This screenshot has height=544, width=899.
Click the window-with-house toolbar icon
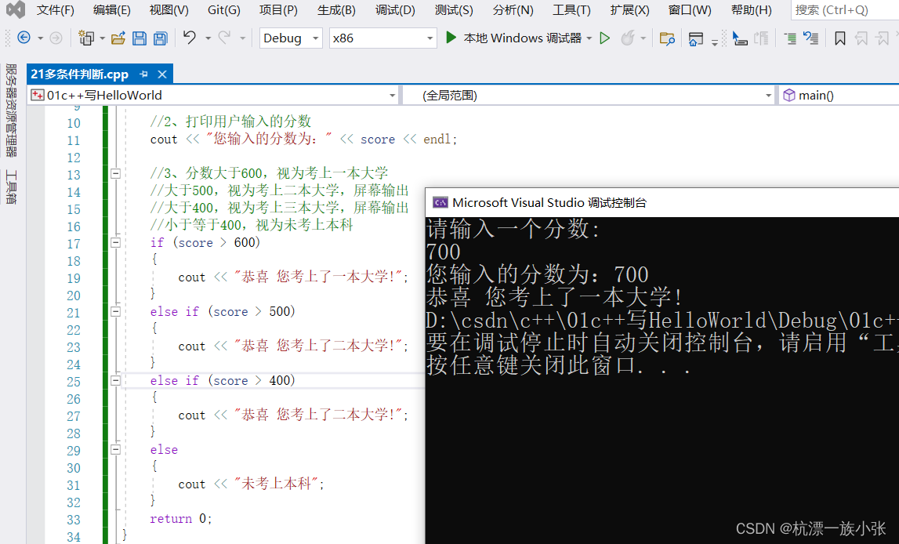tap(695, 38)
